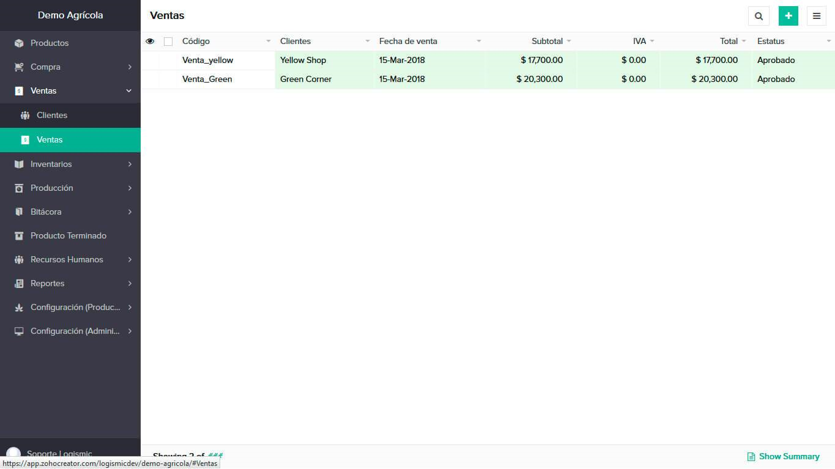Image resolution: width=835 pixels, height=469 pixels.
Task: Click the Productos cube icon in sidebar
Action: click(19, 43)
